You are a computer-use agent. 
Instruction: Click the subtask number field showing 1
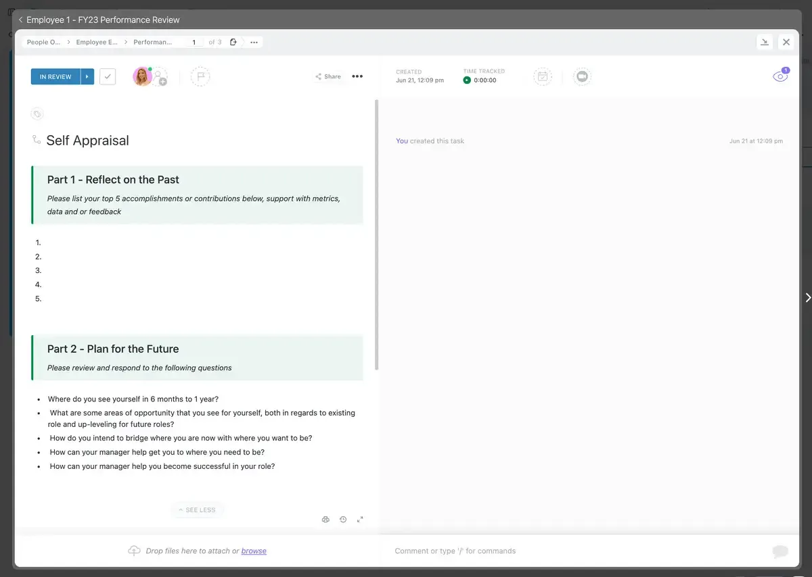pos(194,42)
